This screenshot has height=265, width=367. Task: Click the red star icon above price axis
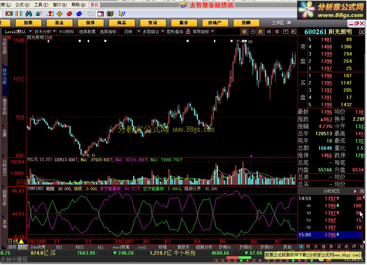(x=9, y=37)
